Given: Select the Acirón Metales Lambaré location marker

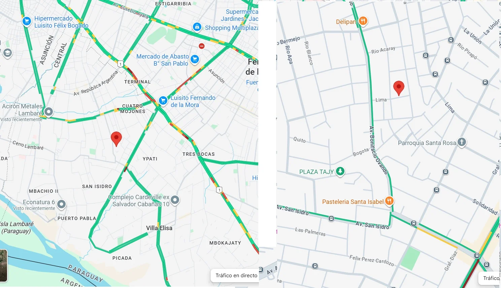Looking at the screenshot, I should (48, 112).
